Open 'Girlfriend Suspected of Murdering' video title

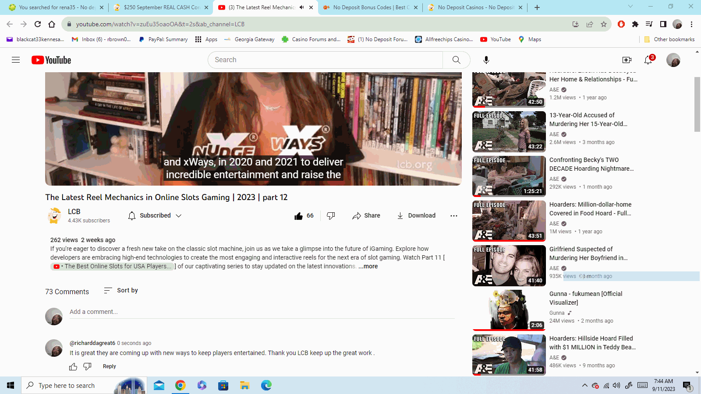pos(588,253)
